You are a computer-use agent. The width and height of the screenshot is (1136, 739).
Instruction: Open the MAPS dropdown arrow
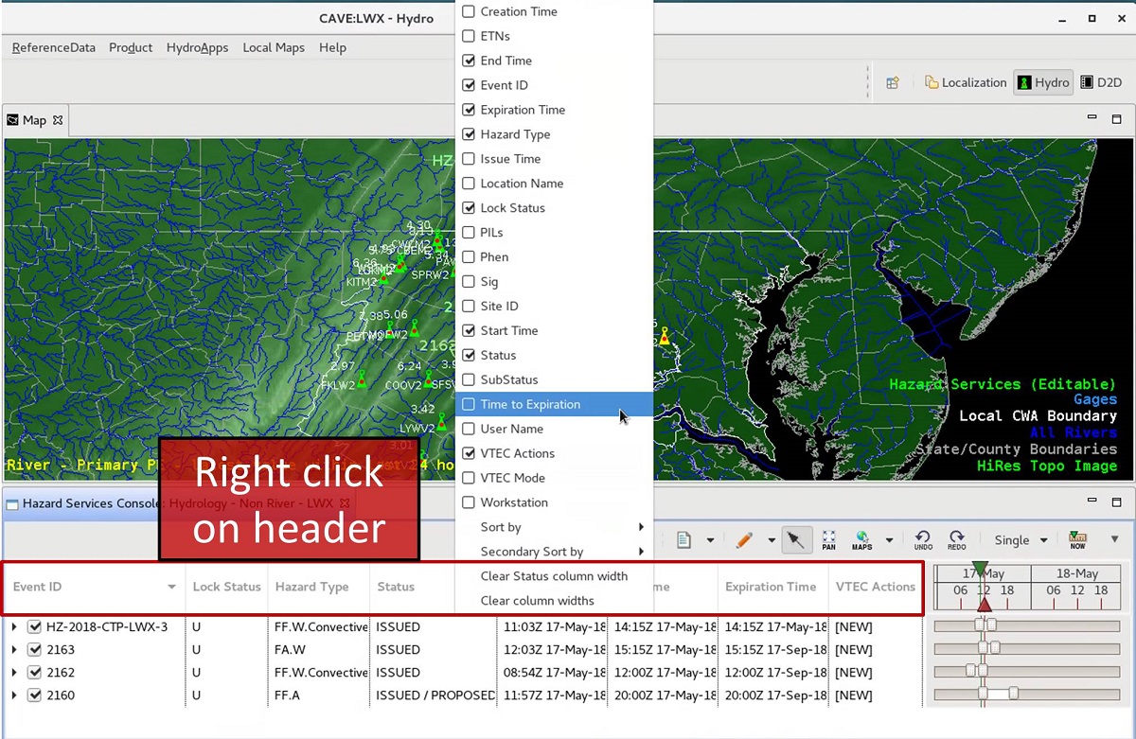click(889, 540)
